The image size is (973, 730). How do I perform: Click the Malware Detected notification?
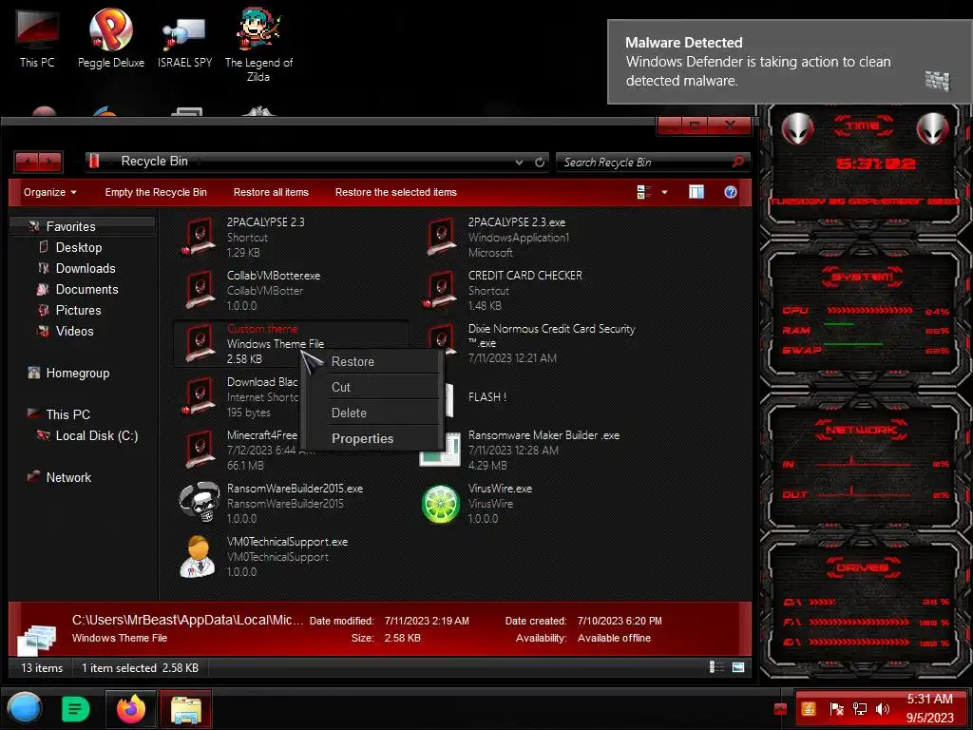[x=790, y=62]
